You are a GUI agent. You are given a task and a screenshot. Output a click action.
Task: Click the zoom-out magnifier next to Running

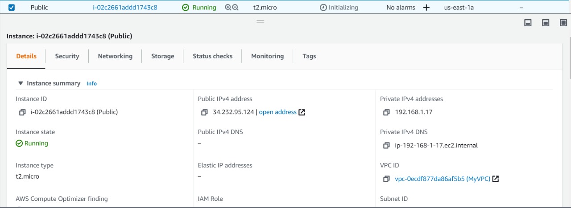click(236, 8)
